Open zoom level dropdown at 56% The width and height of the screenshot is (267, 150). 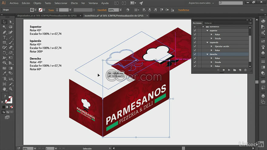35,148
